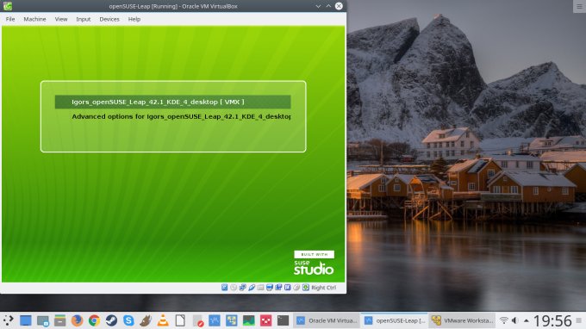Launch the file manager from taskbar

(59, 320)
